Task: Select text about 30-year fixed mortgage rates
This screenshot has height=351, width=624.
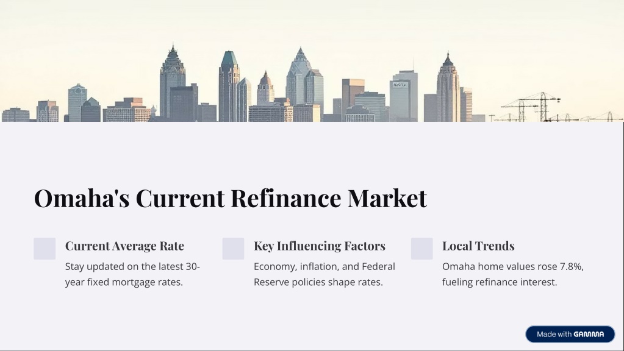Action: coord(132,274)
